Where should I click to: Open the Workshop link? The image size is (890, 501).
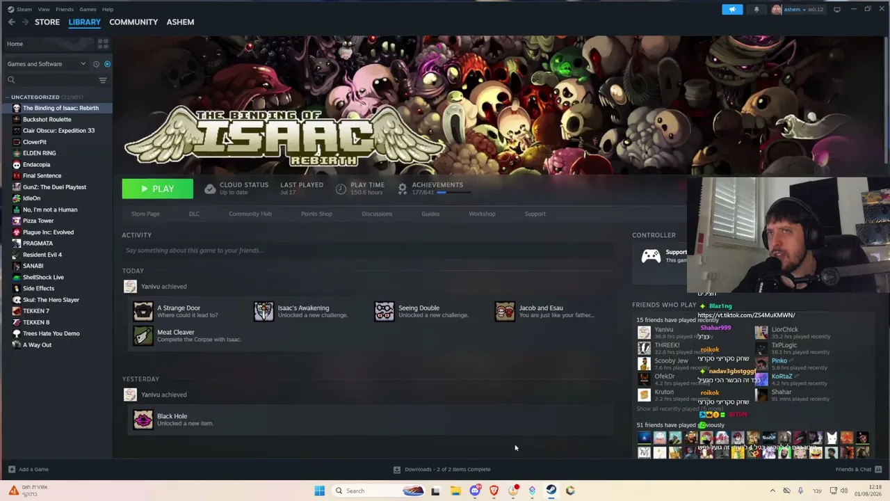[x=482, y=214]
